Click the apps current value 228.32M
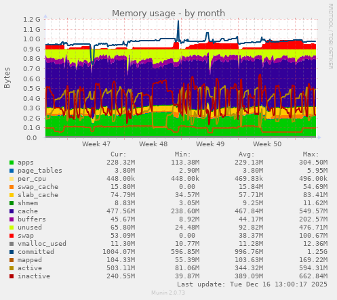 (x=121, y=163)
